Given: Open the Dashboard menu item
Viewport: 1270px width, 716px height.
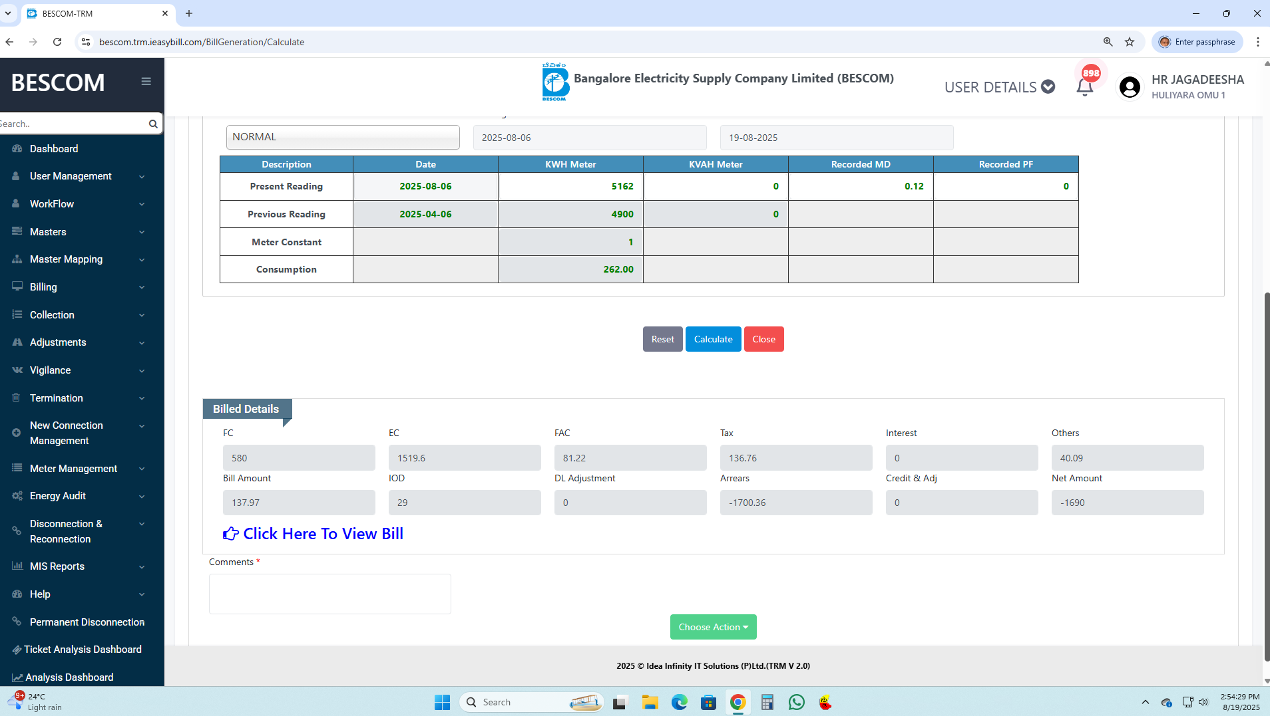Looking at the screenshot, I should click(x=54, y=149).
